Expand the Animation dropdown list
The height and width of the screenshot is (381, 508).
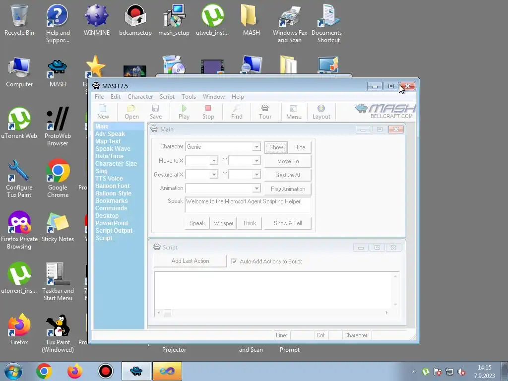coord(256,188)
